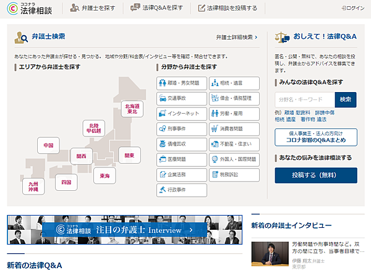
Task: Open 弁護士詳細検索 link with chevron
Action: (237, 37)
